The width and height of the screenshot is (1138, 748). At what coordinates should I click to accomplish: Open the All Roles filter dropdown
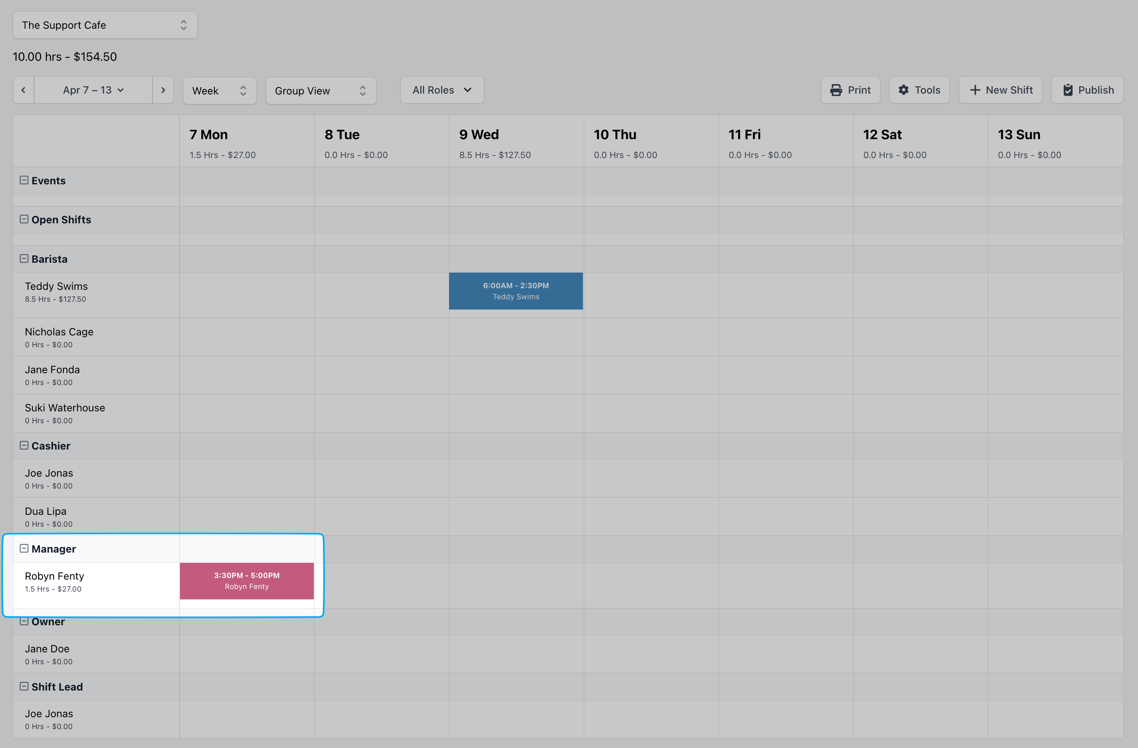point(442,90)
